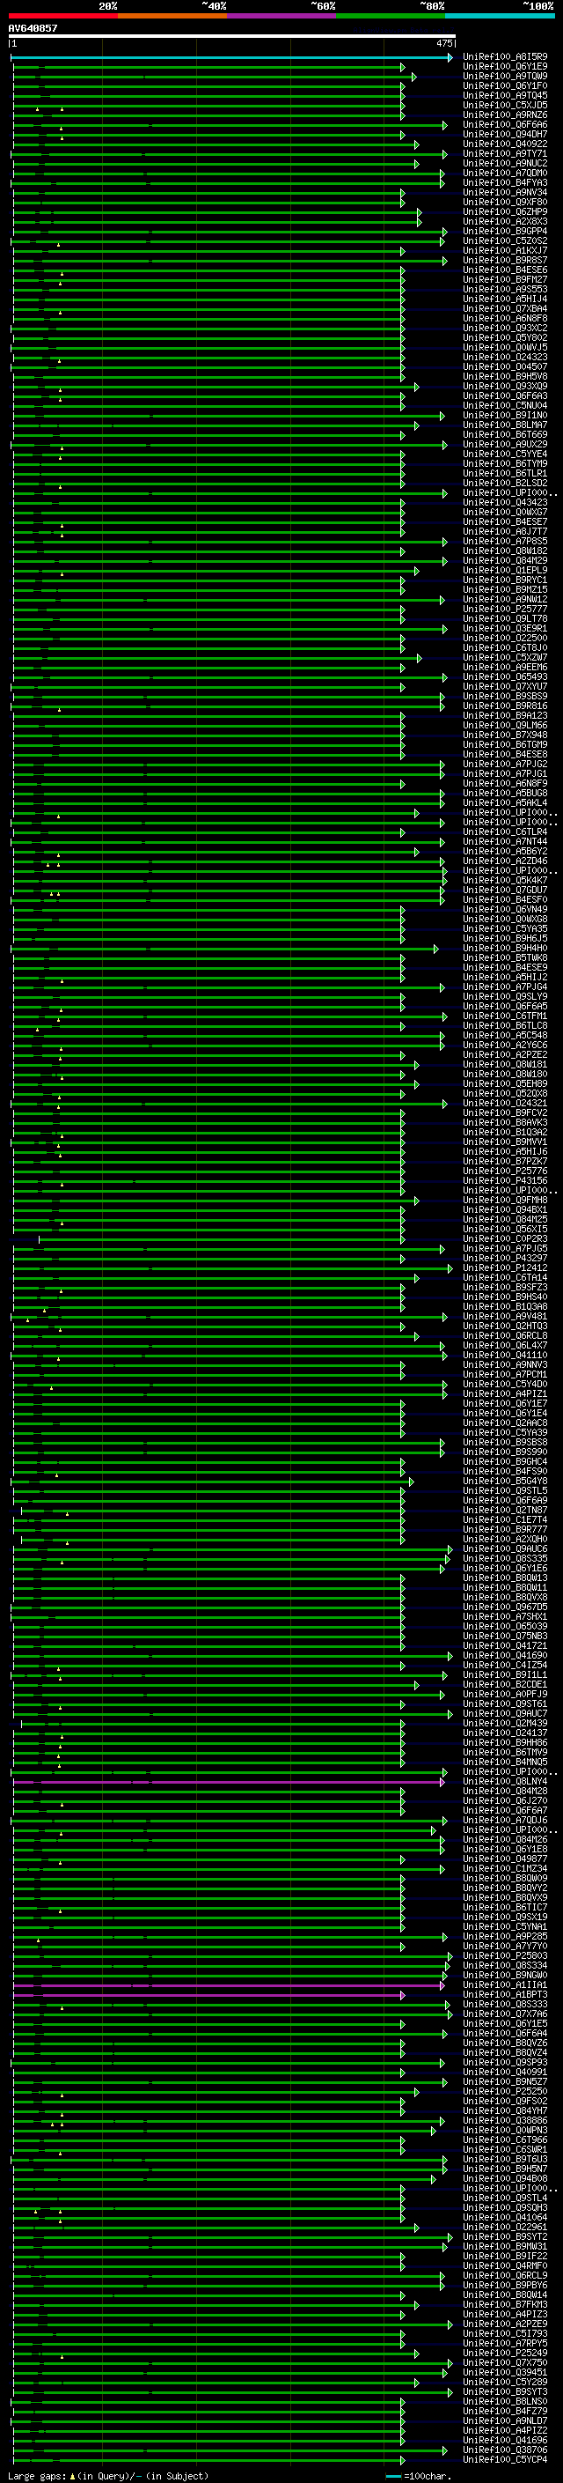Screen dimensions: 563x2483
Task: Click the red 20% identity legend segment
Action: 62,16
